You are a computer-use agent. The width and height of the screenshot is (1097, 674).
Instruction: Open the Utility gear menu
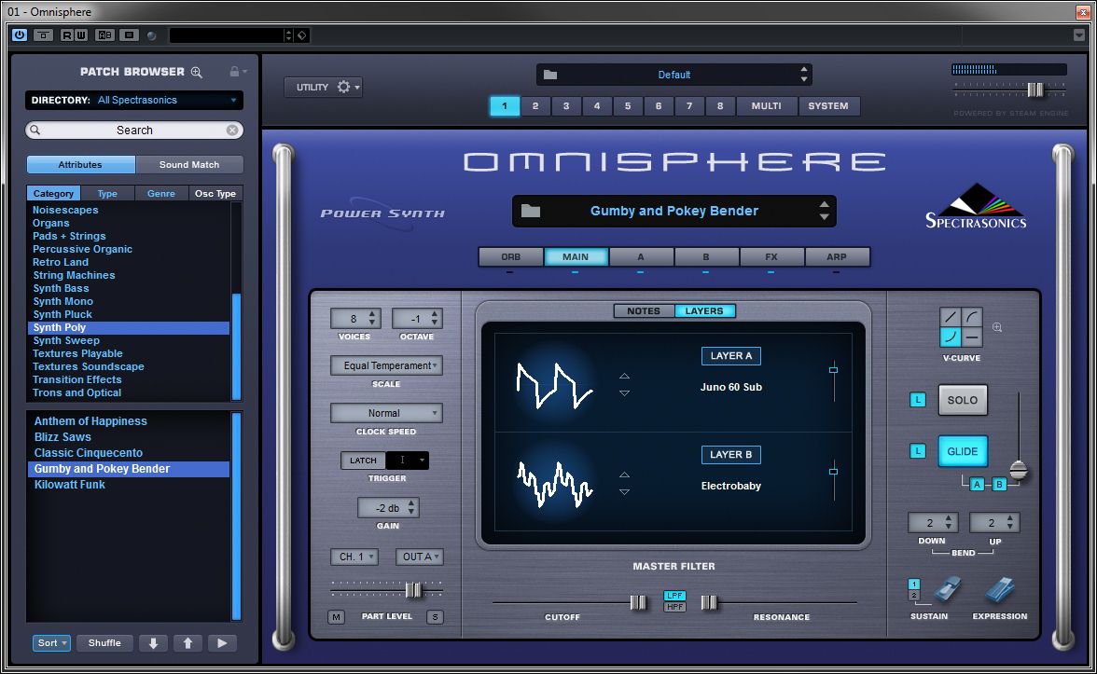[x=323, y=87]
